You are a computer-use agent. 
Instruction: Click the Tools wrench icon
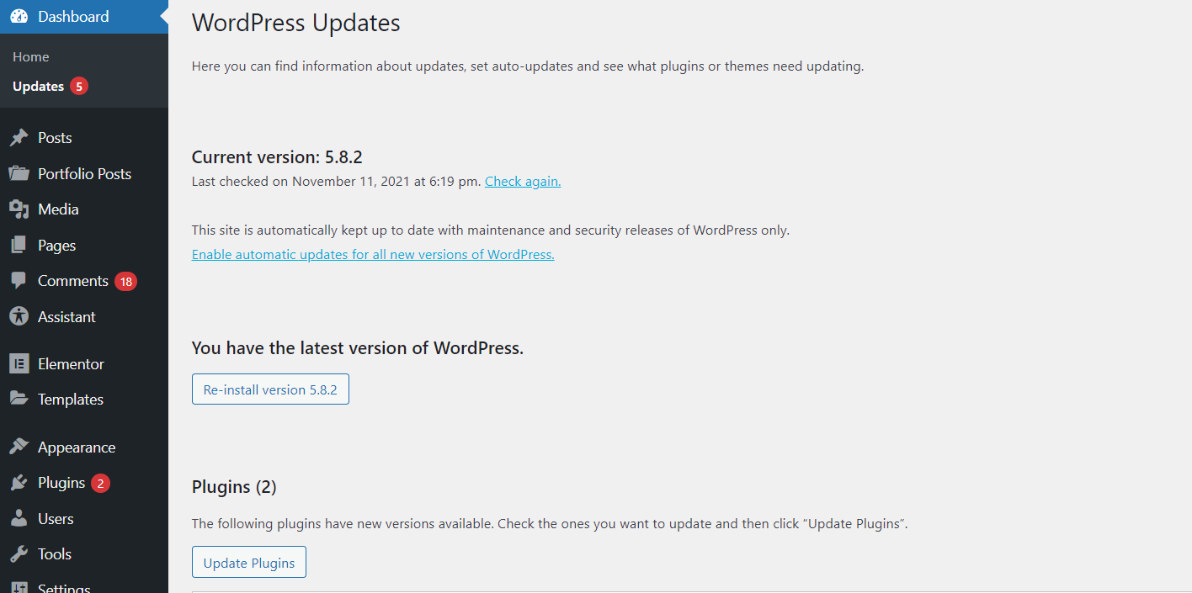pyautogui.click(x=19, y=554)
